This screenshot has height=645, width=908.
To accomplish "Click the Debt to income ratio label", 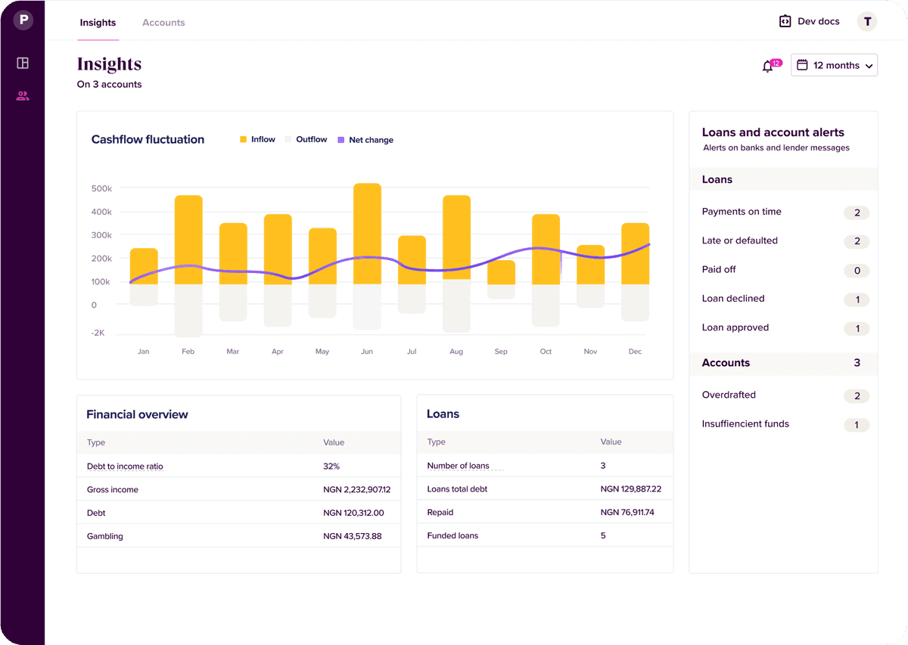I will (x=125, y=467).
